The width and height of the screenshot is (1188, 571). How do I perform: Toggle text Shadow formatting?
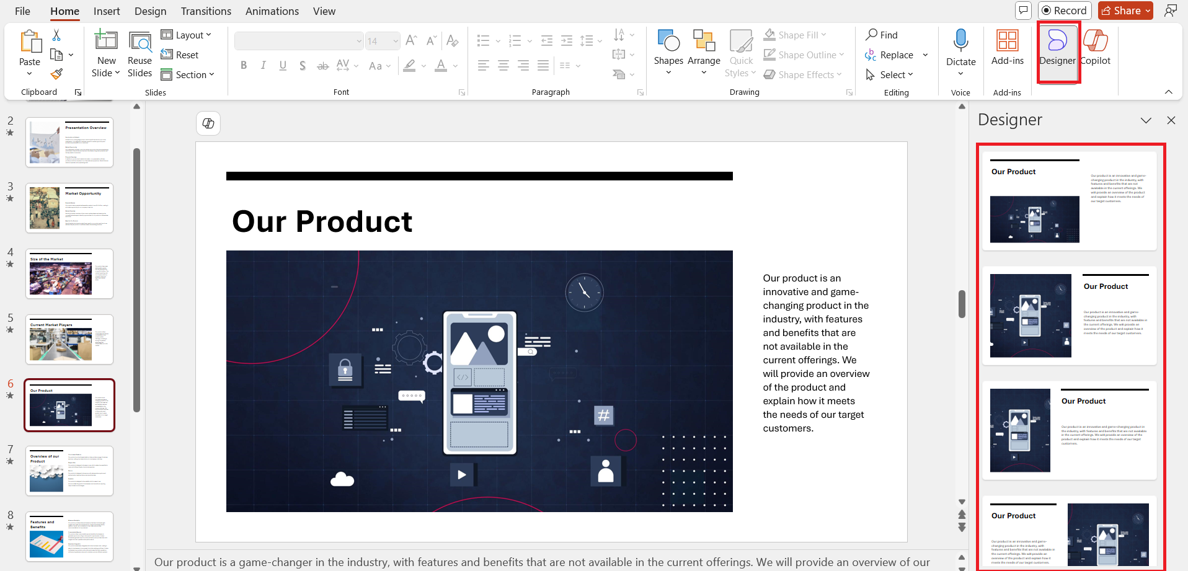coord(303,65)
